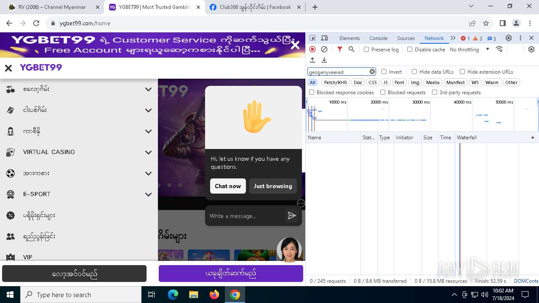Sort by the Waterfall column arrow
Image resolution: width=539 pixels, height=303 pixels.
tap(532, 138)
